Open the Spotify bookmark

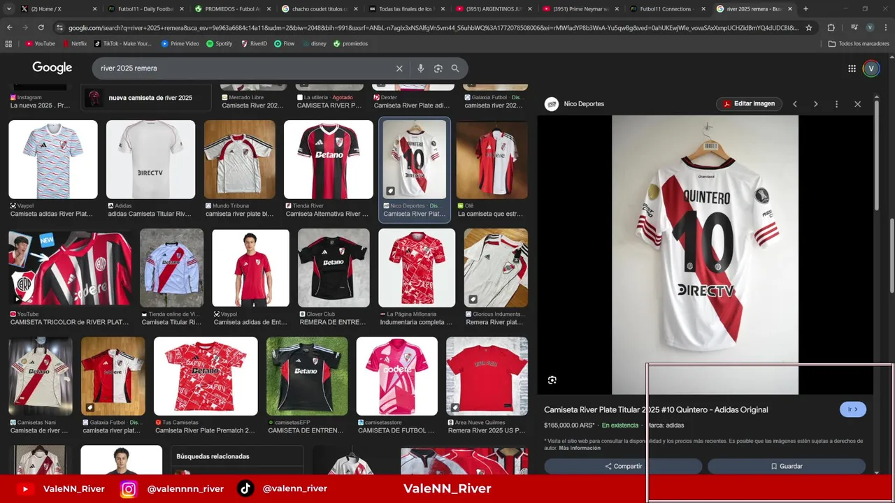point(219,43)
